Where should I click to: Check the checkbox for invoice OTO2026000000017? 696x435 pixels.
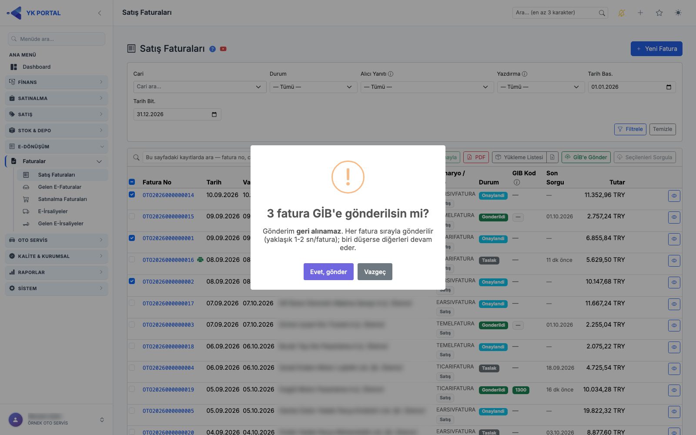pyautogui.click(x=132, y=303)
